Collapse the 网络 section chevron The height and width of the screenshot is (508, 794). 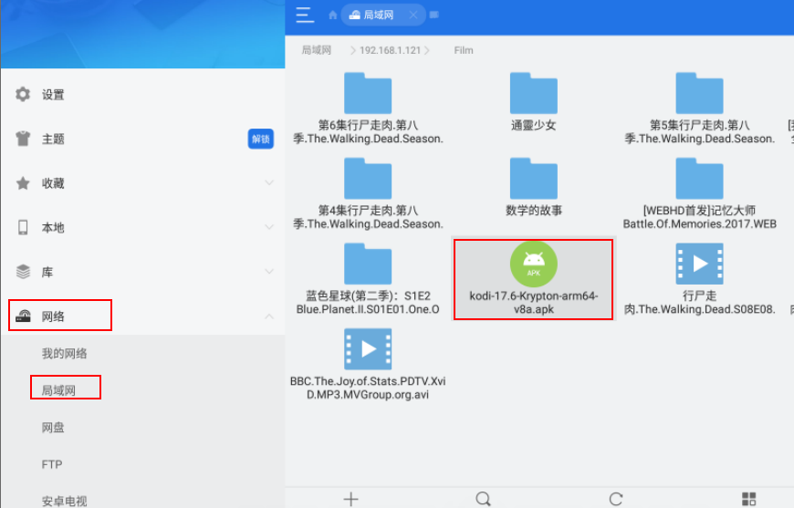pos(269,316)
